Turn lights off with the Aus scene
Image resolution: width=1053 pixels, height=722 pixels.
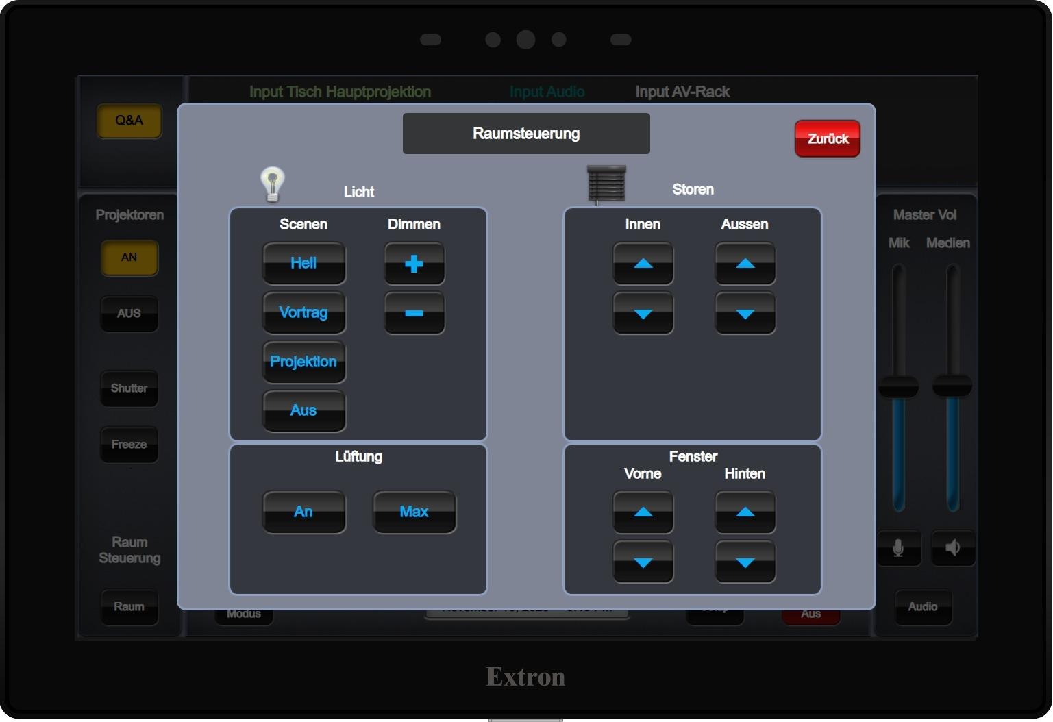tap(303, 411)
